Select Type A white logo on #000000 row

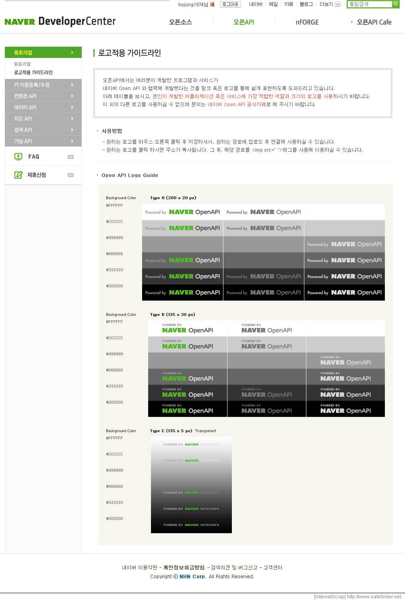pyautogui.click(x=345, y=293)
